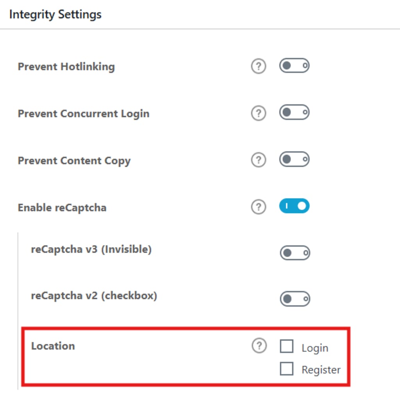Open help icon for Prevent Hotlinking
The height and width of the screenshot is (400, 400).
click(x=259, y=66)
